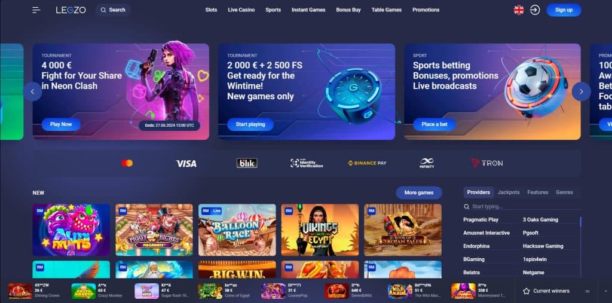Show next carousel banner arrow
The width and height of the screenshot is (612, 303).
coord(581,91)
